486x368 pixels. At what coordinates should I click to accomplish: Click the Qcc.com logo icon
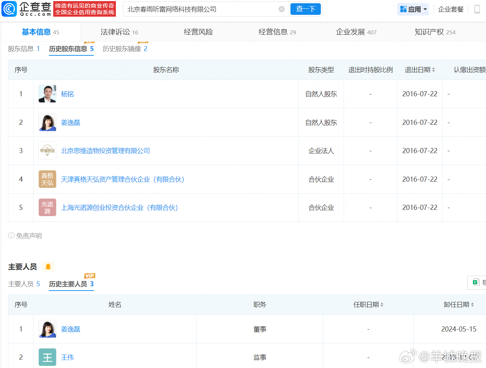coord(9,9)
